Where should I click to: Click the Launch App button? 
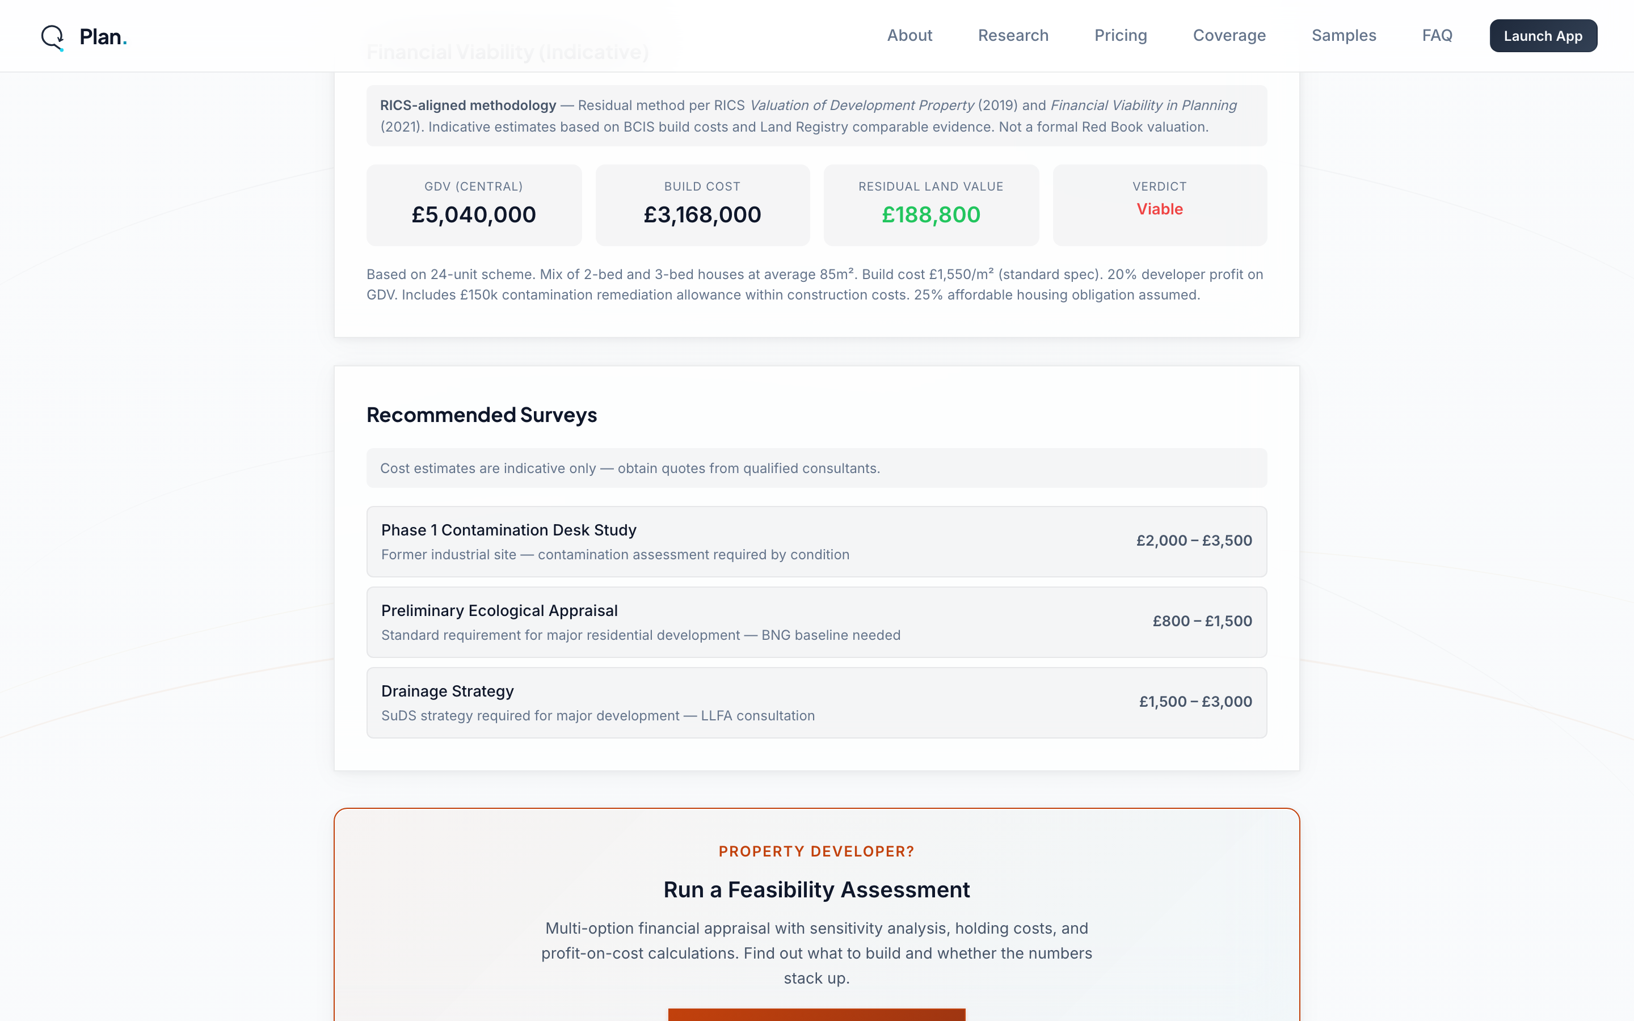[1543, 36]
